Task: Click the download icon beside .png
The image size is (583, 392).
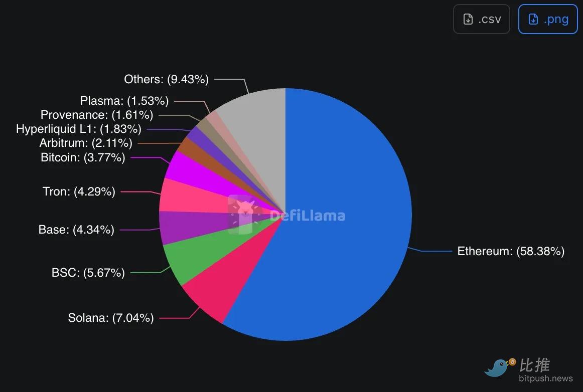Action: (x=533, y=20)
